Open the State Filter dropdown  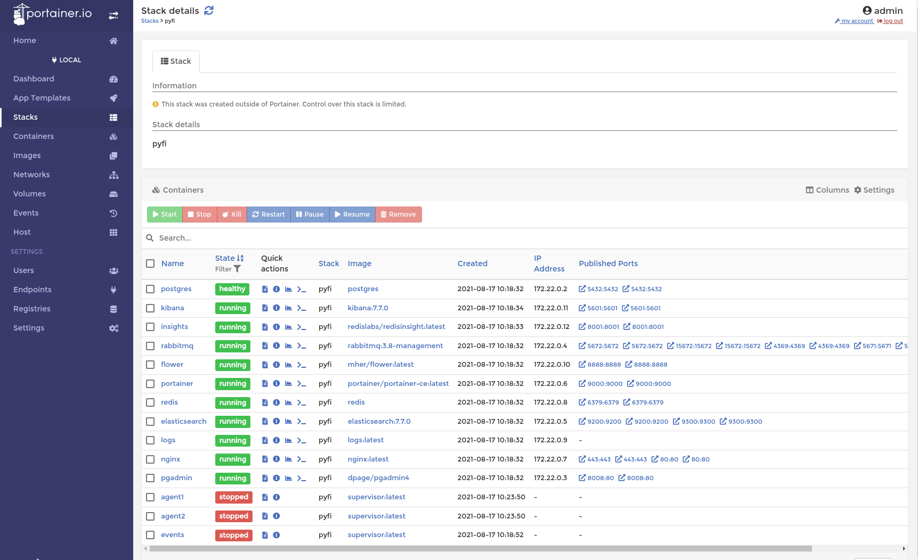point(228,269)
